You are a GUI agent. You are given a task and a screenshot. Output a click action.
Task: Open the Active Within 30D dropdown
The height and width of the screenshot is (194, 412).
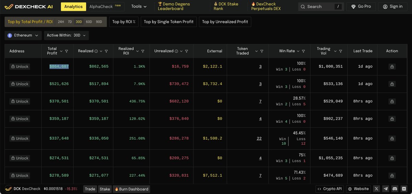click(66, 35)
